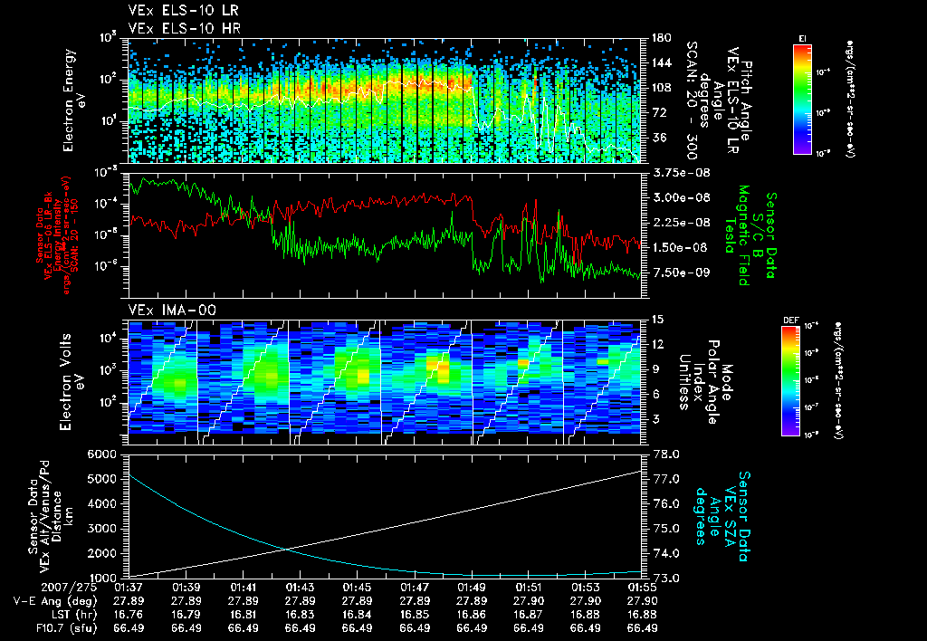Screen dimensions: 927x641
Task: Click the 01:55 time tick label
Action: [643, 588]
